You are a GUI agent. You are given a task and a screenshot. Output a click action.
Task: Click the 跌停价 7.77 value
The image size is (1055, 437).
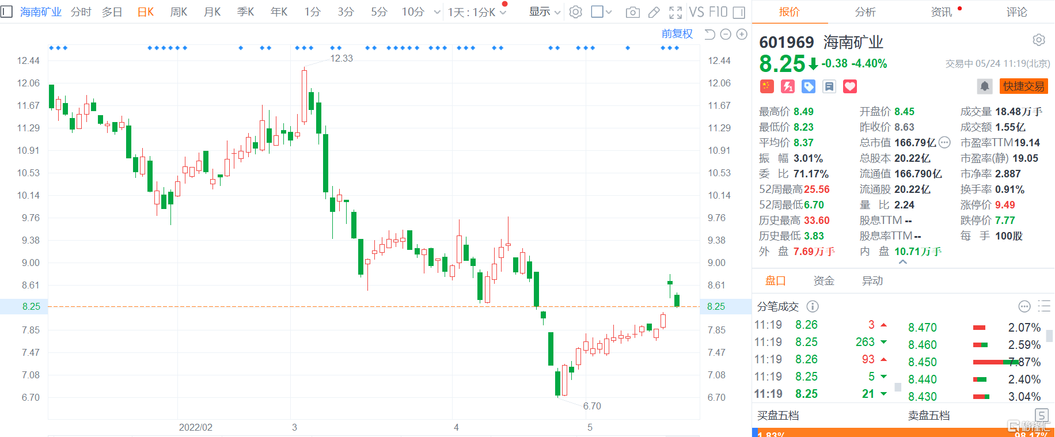(x=1005, y=221)
